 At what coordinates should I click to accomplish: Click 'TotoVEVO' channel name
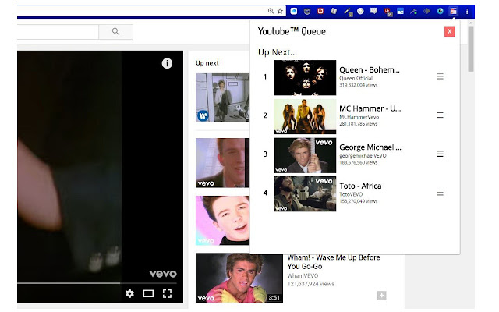tap(351, 194)
